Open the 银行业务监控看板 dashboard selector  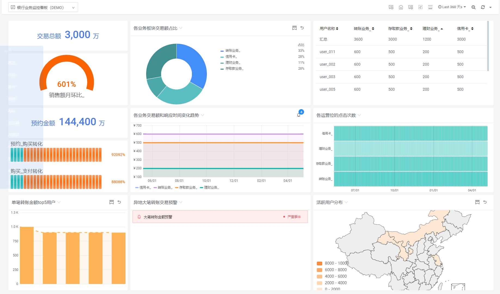(x=43, y=7)
